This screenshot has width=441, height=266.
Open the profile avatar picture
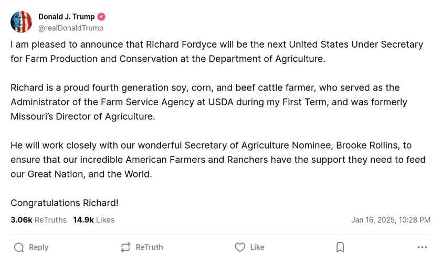(22, 22)
